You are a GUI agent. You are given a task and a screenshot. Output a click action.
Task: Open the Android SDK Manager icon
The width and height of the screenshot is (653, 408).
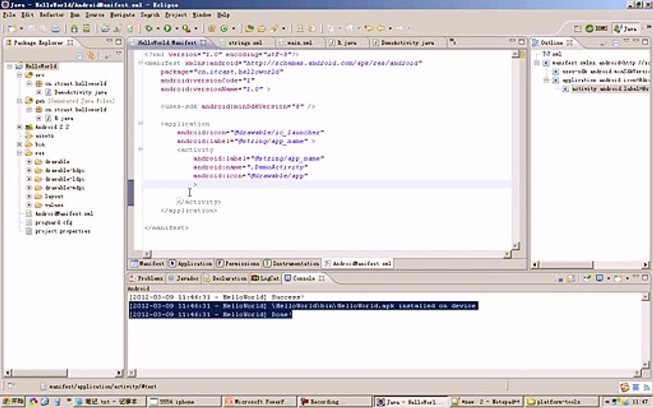[74, 29]
